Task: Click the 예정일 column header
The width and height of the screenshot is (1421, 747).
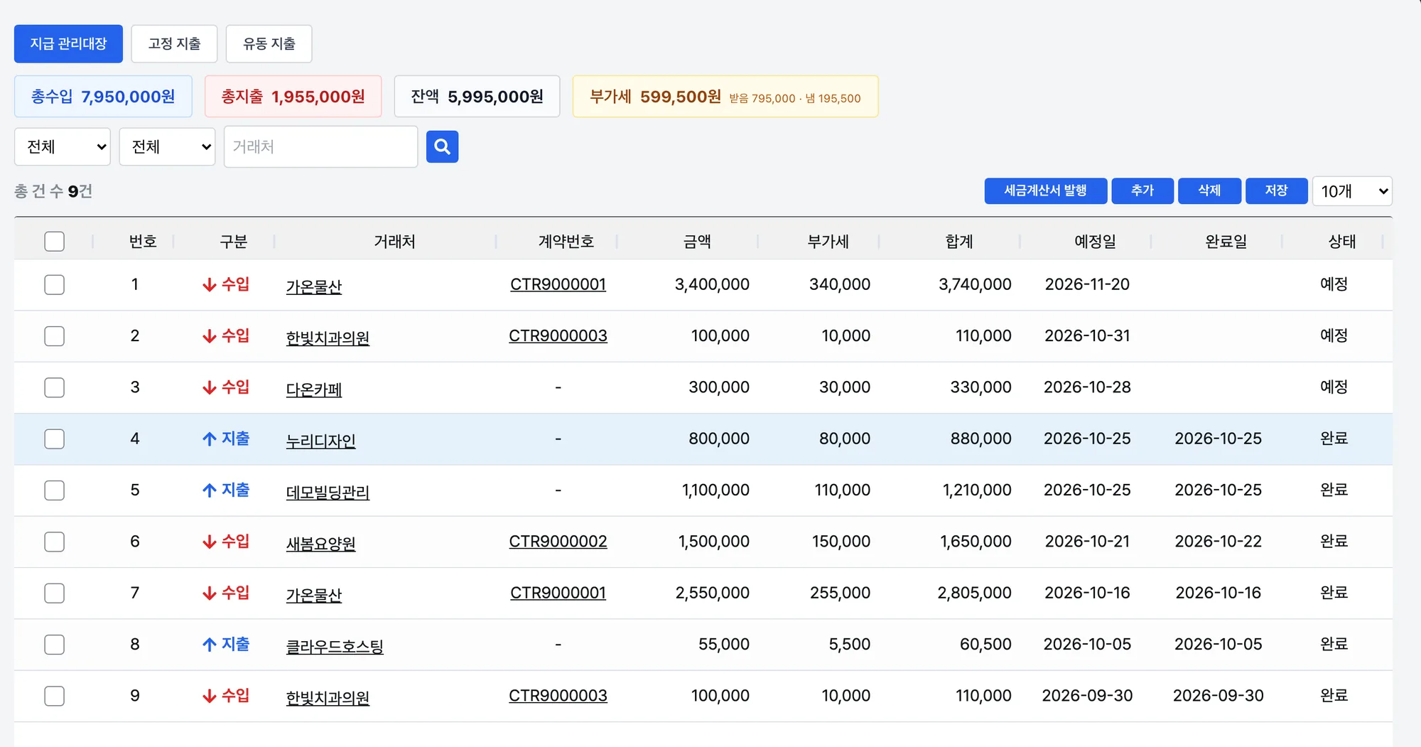Action: (1095, 242)
